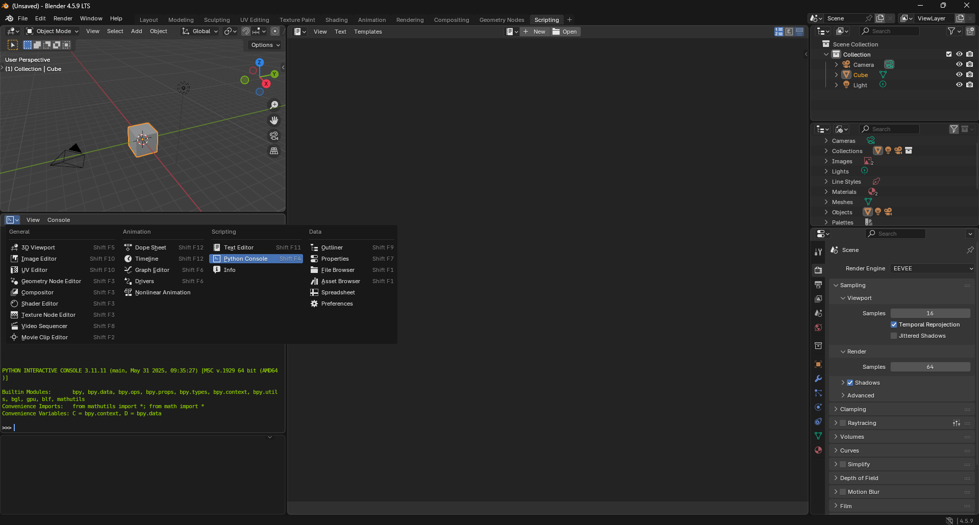Click the new scene icon beside Scene name
The height and width of the screenshot is (525, 979).
[x=880, y=18]
